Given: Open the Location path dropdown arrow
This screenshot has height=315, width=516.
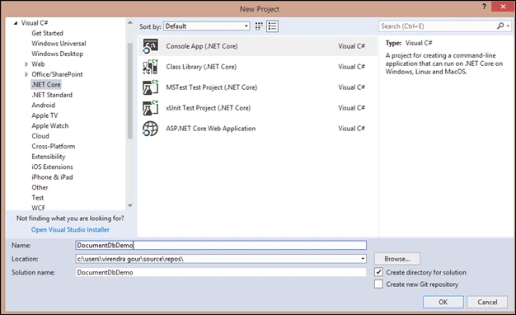Looking at the screenshot, I should (x=363, y=259).
